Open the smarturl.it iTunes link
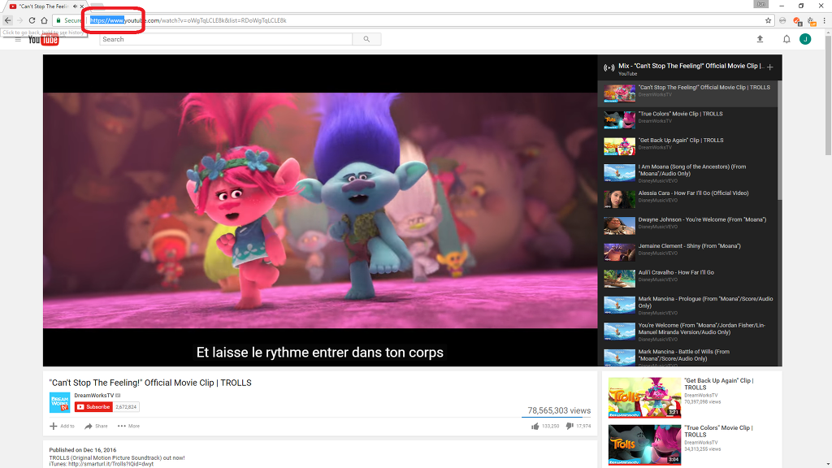Image resolution: width=832 pixels, height=468 pixels. tap(110, 464)
